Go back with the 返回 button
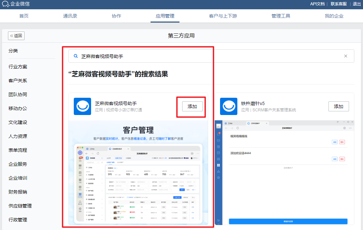The image size is (363, 230). pos(16,36)
